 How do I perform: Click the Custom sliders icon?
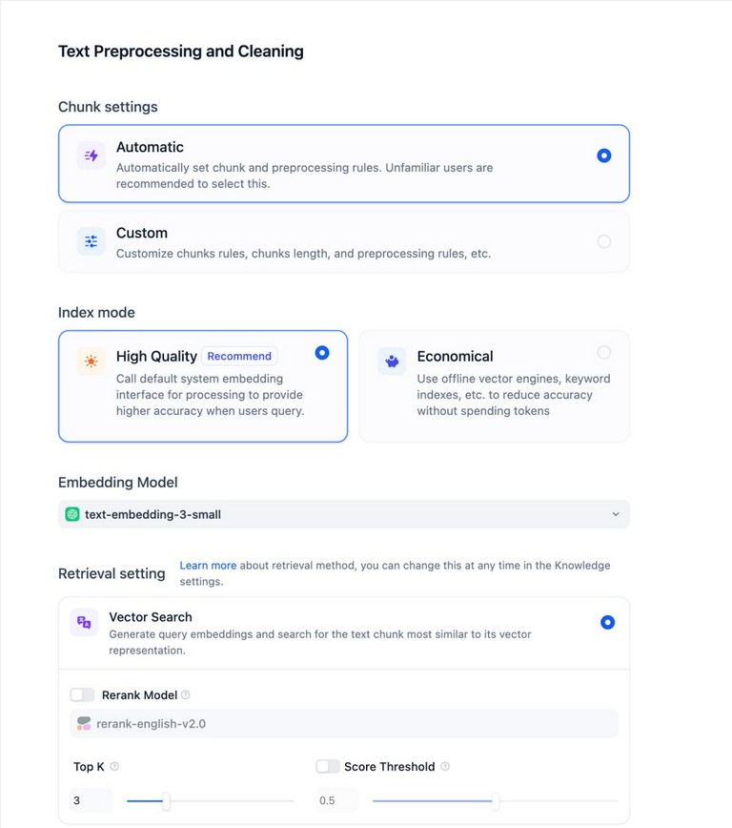point(91,241)
